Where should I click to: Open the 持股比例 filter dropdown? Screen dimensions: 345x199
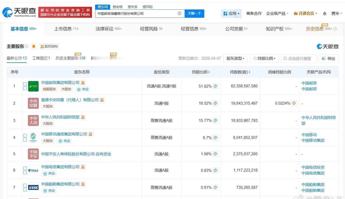[x=264, y=59]
